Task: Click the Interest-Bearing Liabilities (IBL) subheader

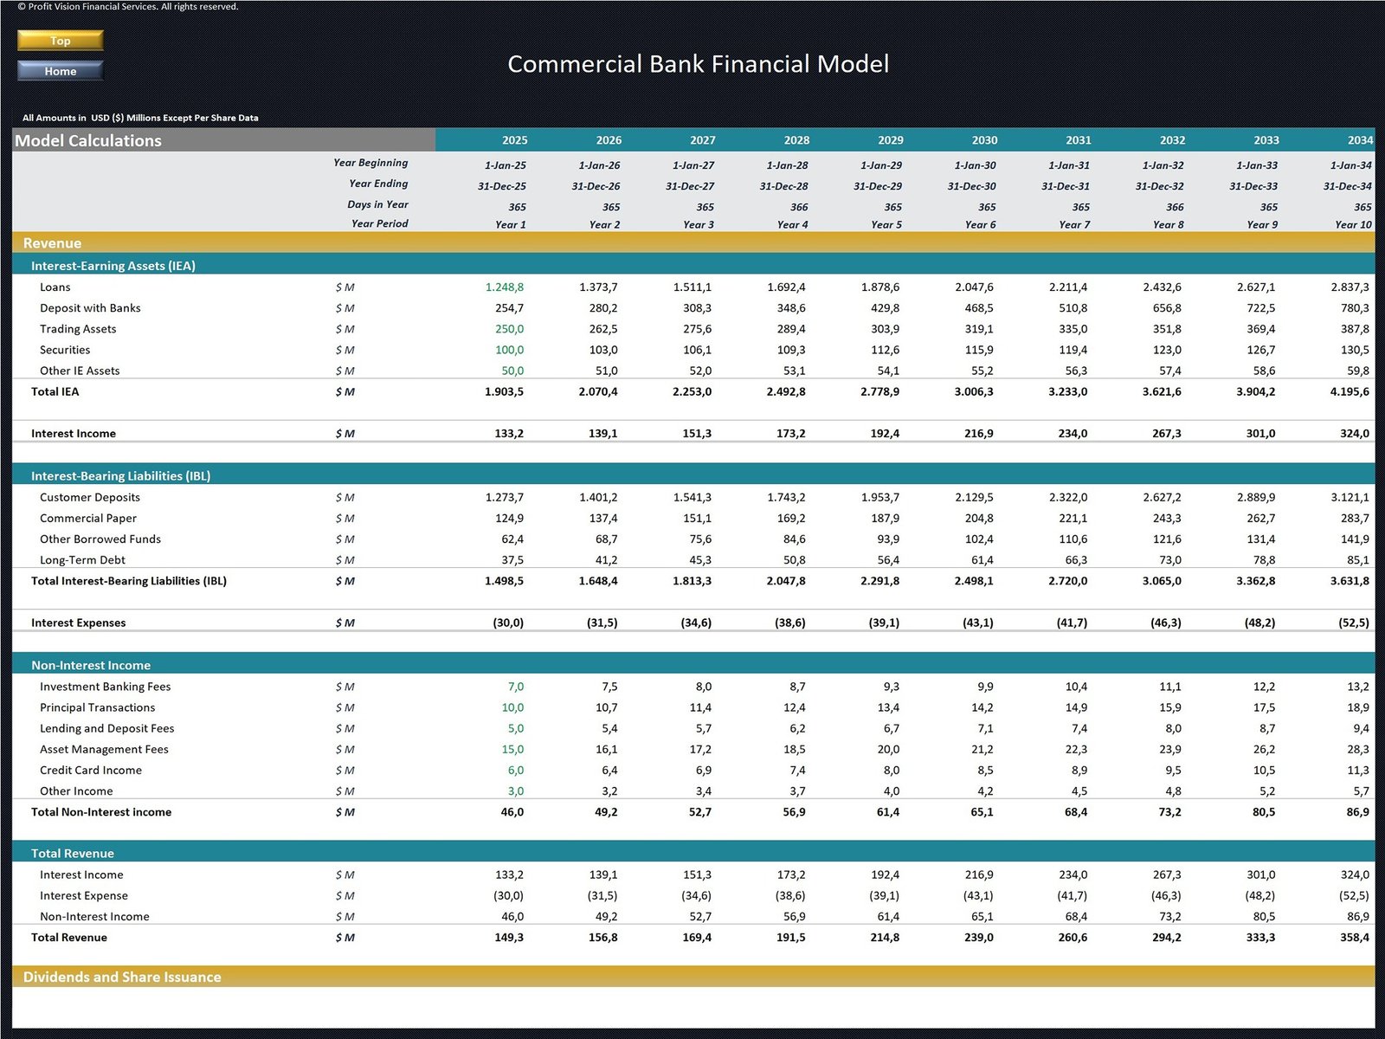Action: [x=120, y=476]
